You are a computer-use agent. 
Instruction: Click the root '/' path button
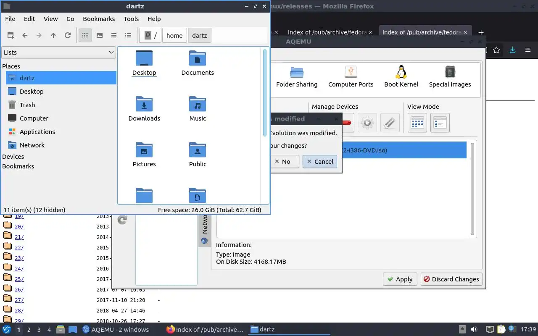[150, 36]
